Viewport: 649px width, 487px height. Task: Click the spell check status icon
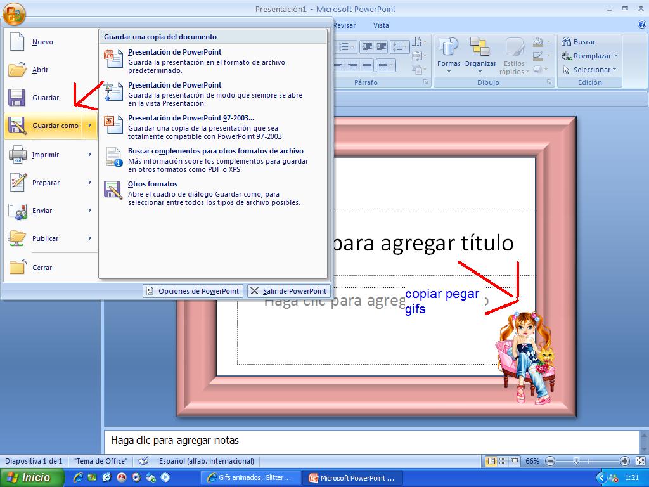click(x=144, y=461)
